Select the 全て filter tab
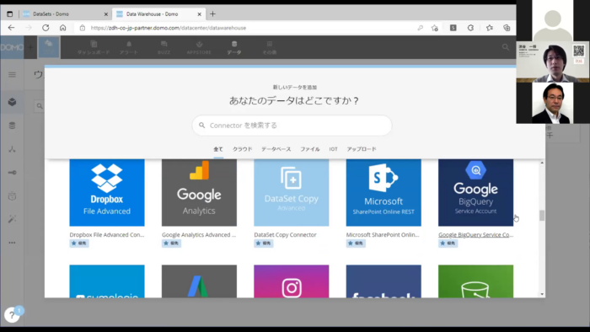The width and height of the screenshot is (590, 332). (218, 149)
